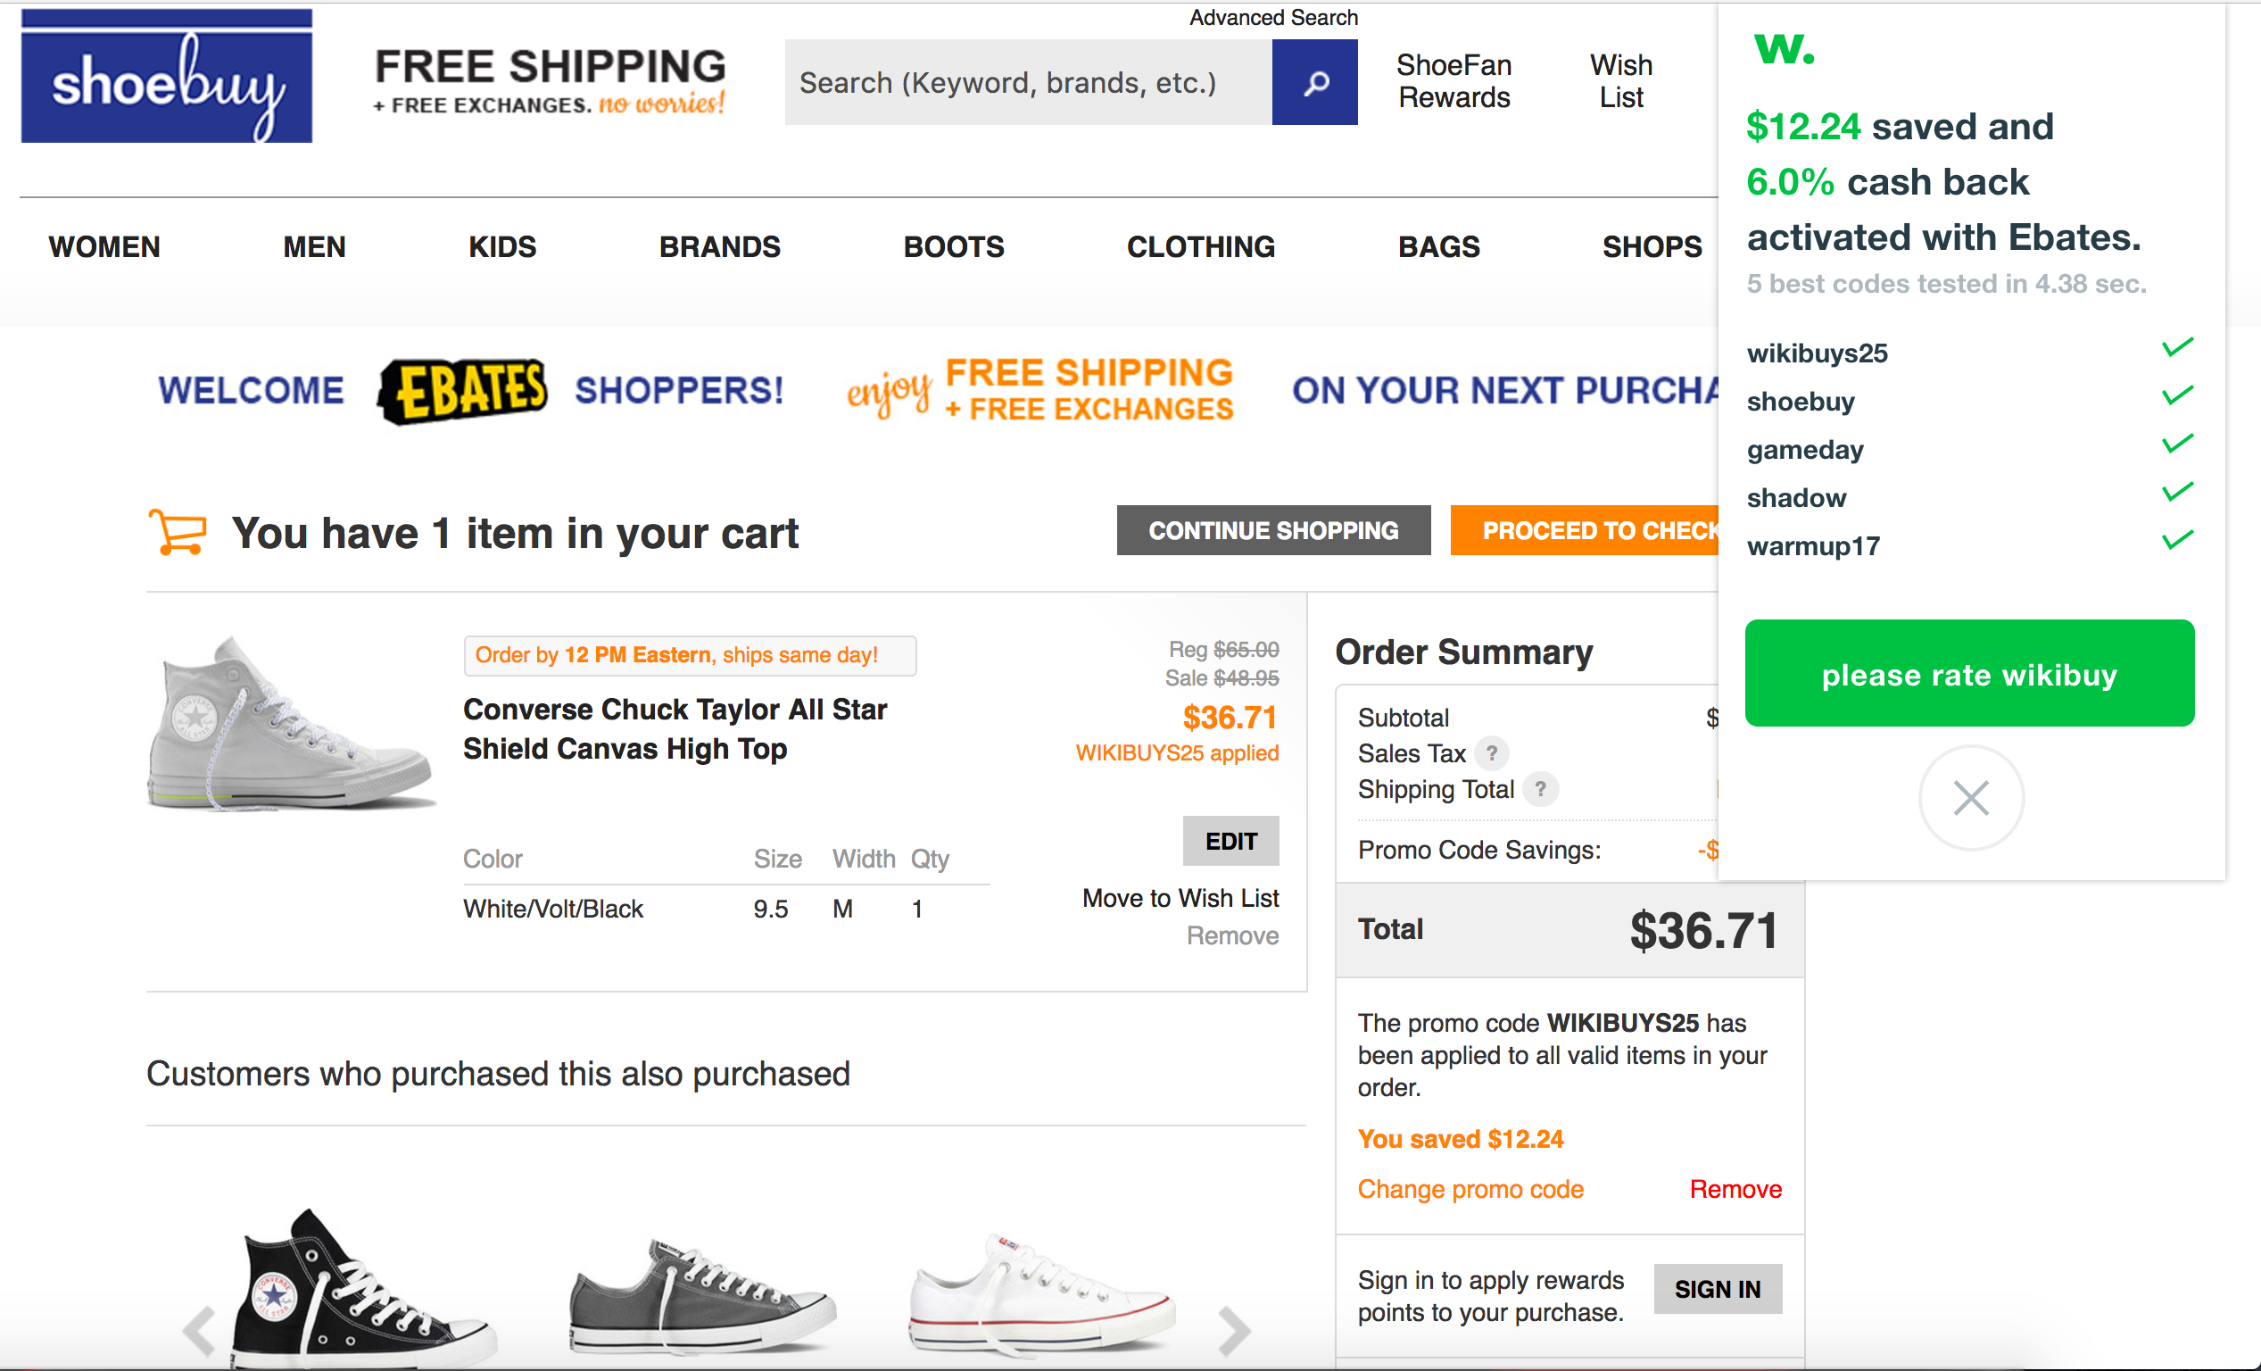Open the white Converse cart item image
The width and height of the screenshot is (2261, 1371).
pyautogui.click(x=289, y=725)
